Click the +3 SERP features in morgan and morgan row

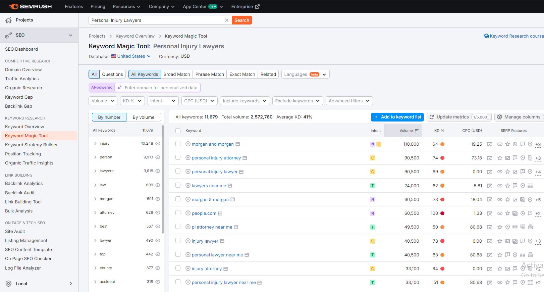point(538,144)
